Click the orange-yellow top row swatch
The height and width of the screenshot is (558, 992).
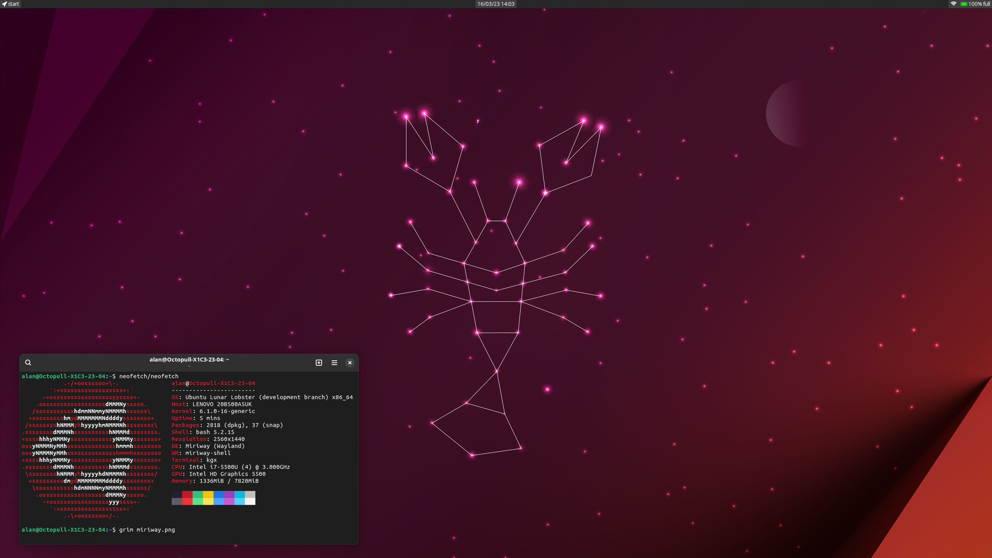(208, 494)
